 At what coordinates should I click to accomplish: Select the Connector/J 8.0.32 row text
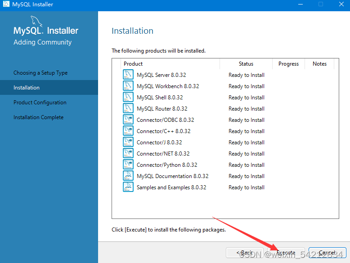click(x=159, y=143)
